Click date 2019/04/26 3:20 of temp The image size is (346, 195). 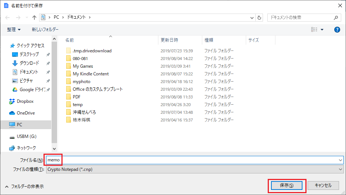coord(176,105)
